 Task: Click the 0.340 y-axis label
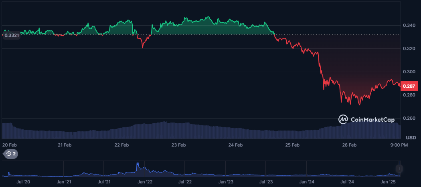[x=410, y=26]
